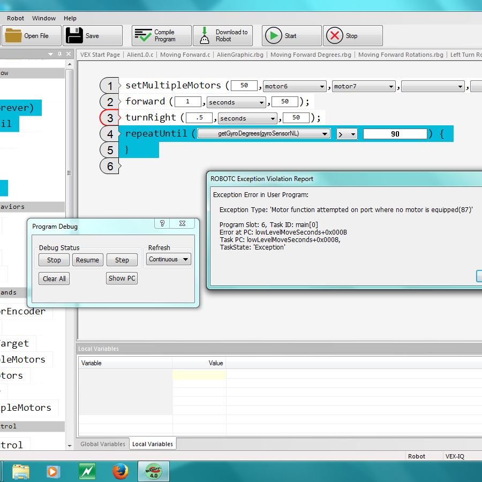Image resolution: width=482 pixels, height=482 pixels.
Task: Click the Step button
Action: point(122,260)
